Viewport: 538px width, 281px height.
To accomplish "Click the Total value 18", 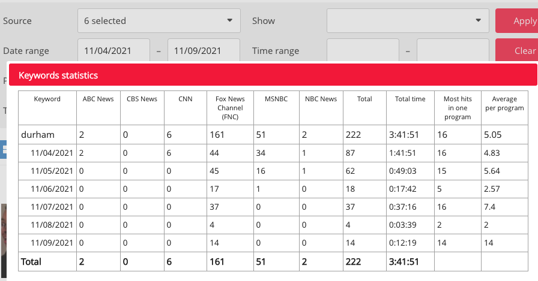I will [x=350, y=189].
